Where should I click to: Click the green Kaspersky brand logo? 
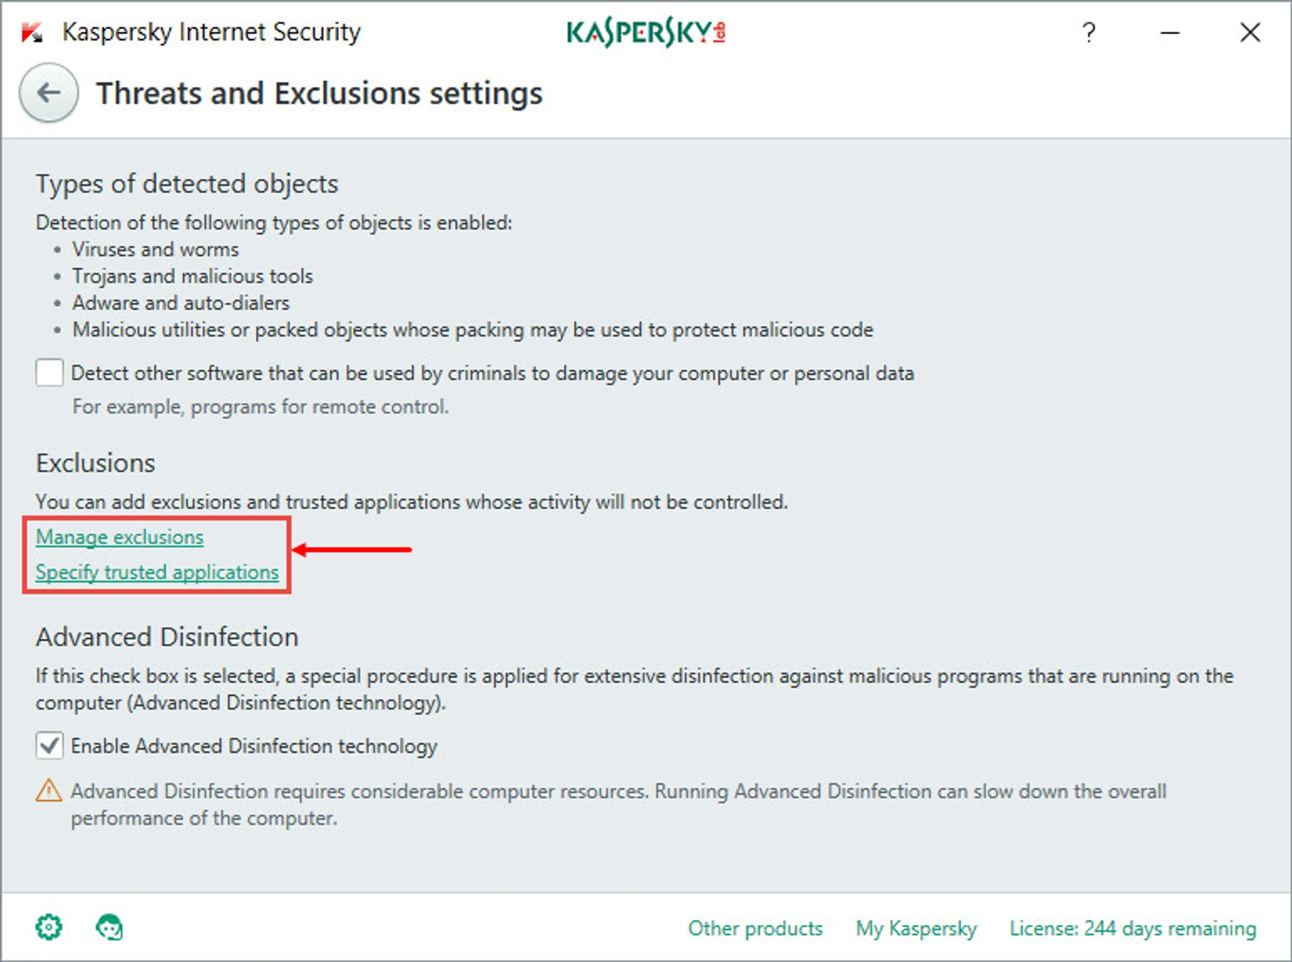click(645, 32)
